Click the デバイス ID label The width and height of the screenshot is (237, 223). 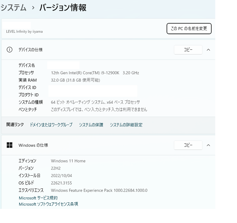(x=27, y=87)
